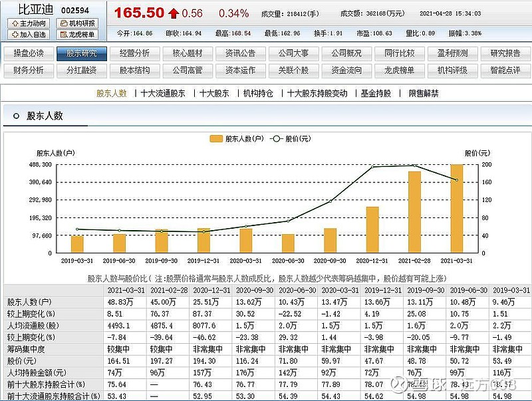The image size is (532, 401).
Task: Click the 2019-03-31 shareholder bar
Action: click(77, 244)
